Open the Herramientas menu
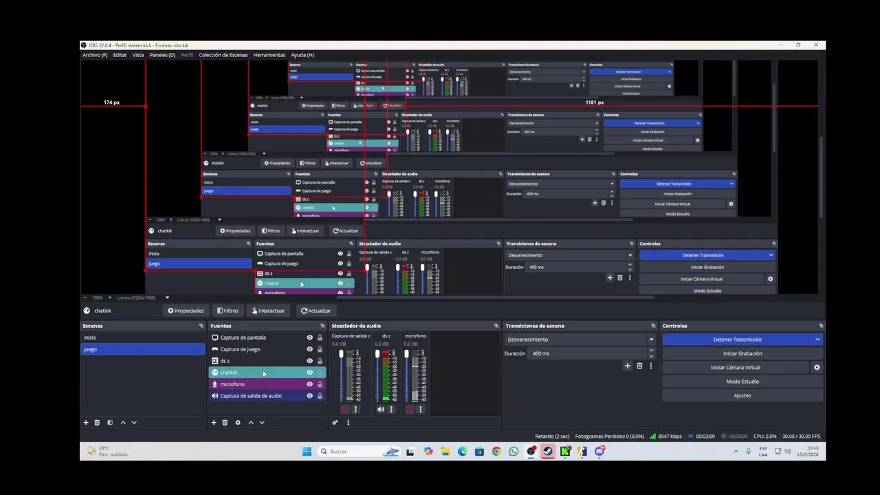The height and width of the screenshot is (495, 880). pyautogui.click(x=269, y=55)
